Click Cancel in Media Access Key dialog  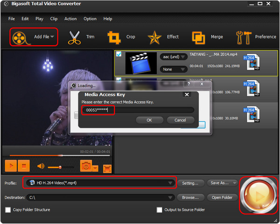point(180,120)
